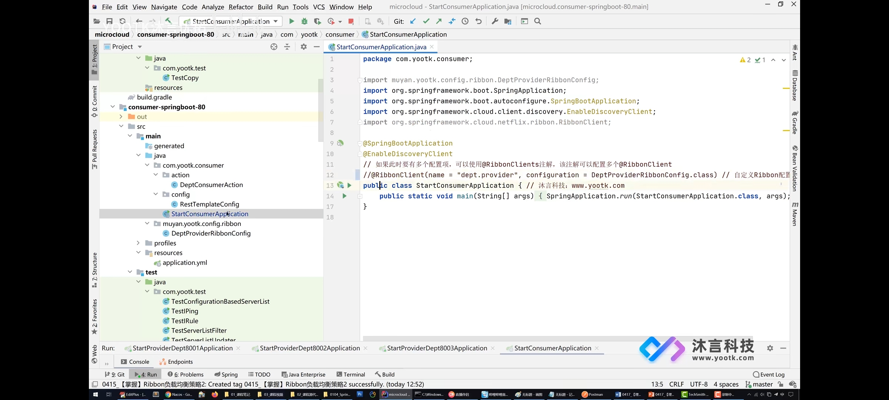
Task: Click run gutter icon on line 14
Action: 344,196
